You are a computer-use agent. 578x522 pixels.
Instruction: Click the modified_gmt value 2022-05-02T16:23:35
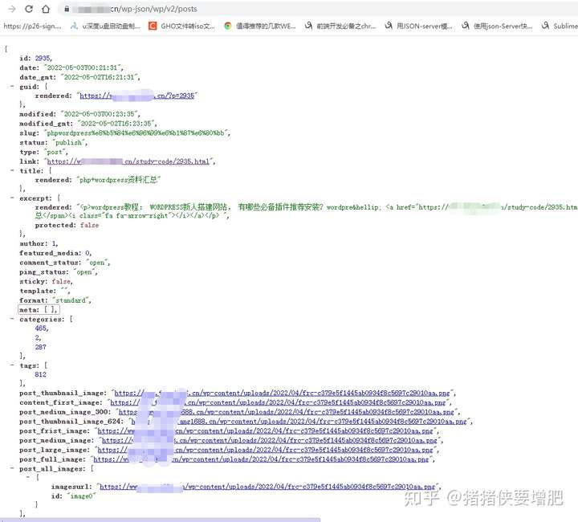116,124
